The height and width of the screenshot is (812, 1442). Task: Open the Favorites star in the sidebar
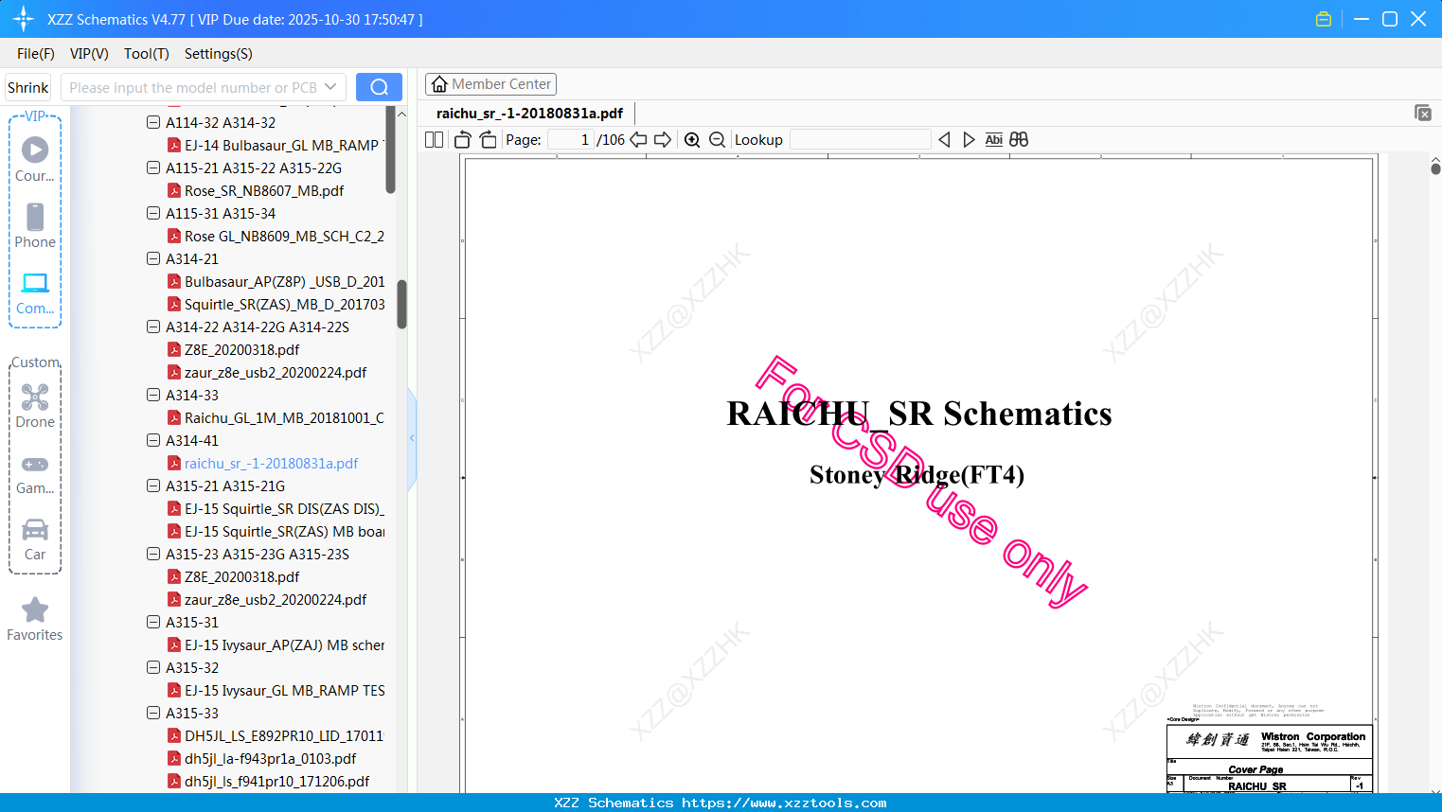(x=35, y=619)
